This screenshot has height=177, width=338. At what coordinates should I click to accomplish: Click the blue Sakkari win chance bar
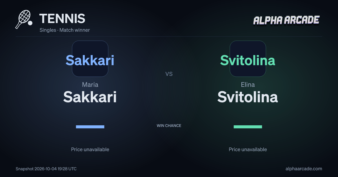90,127
